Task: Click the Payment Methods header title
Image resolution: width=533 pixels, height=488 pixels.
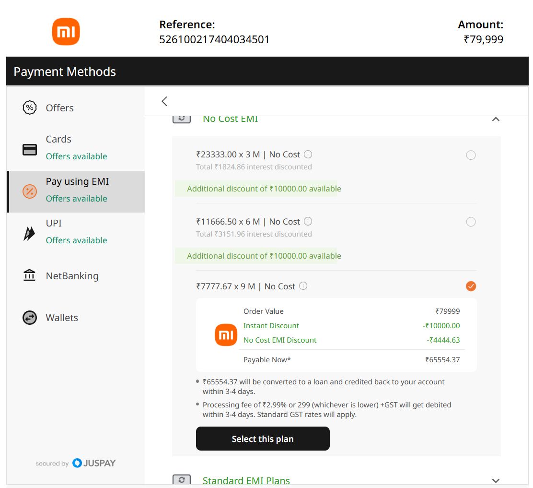Action: (65, 71)
